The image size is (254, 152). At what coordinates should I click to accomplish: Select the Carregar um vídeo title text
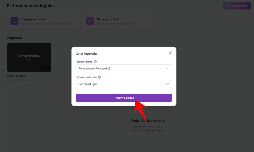coord(34,19)
